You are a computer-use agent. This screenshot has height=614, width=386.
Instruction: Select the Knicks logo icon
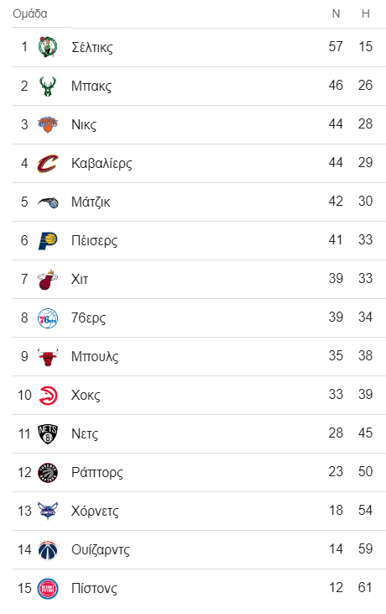pyautogui.click(x=48, y=124)
